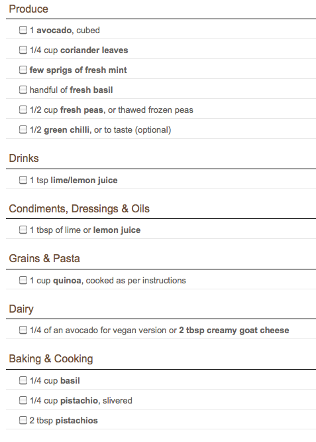This screenshot has width=316, height=442.
Task: Check the green chilli checkbox
Action: pos(23,129)
